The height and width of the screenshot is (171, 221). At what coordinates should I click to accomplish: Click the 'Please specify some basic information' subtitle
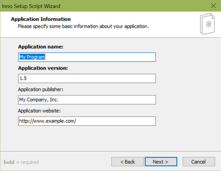pos(83,26)
